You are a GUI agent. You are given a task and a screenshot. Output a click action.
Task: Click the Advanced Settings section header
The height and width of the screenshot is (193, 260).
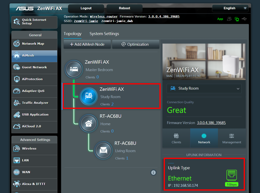35,140
